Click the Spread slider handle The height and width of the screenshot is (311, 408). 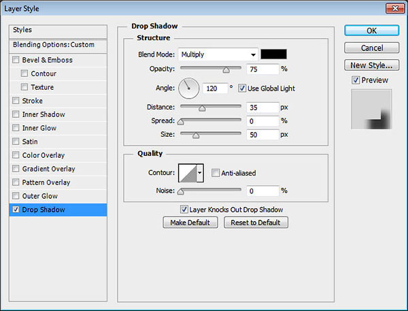(x=181, y=122)
